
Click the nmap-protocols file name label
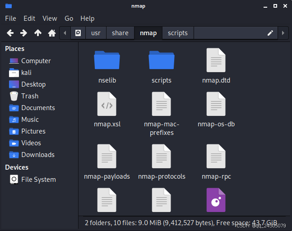pyautogui.click(x=162, y=176)
